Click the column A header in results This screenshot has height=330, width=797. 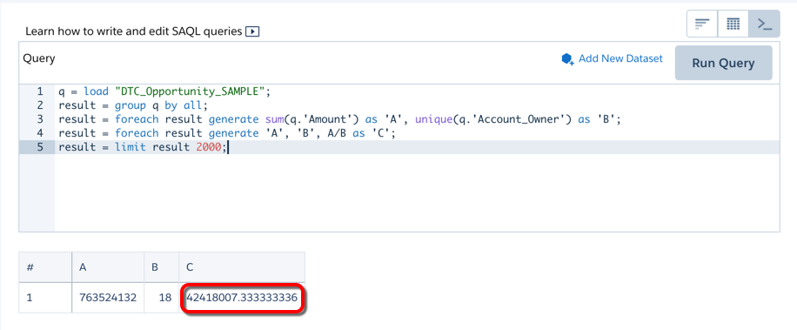tap(108, 267)
